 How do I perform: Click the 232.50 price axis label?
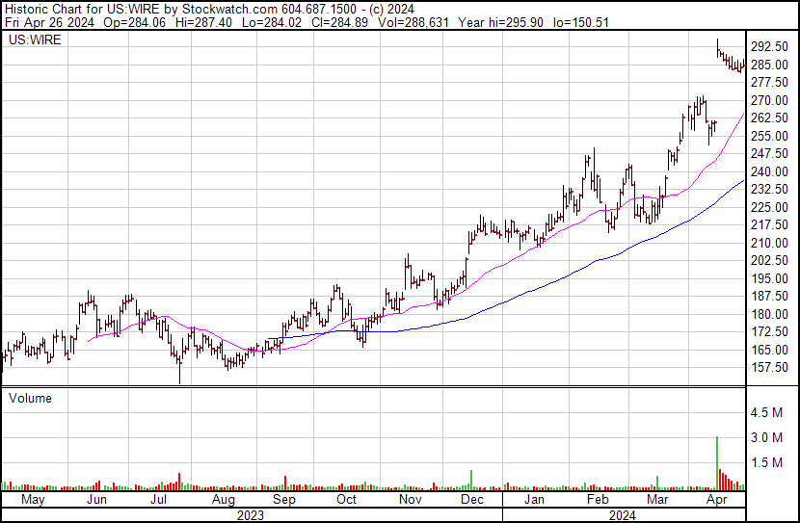tap(769, 189)
